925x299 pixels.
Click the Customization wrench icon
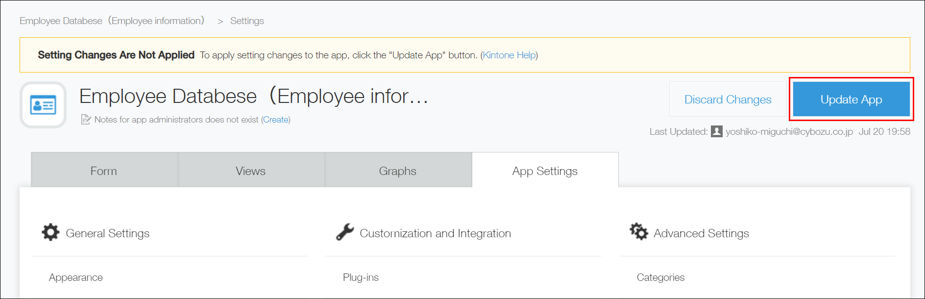[345, 232]
